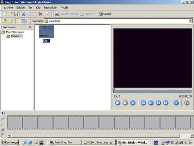Click the Cut scissors icon
The image size is (194, 146).
(x=24, y=14)
